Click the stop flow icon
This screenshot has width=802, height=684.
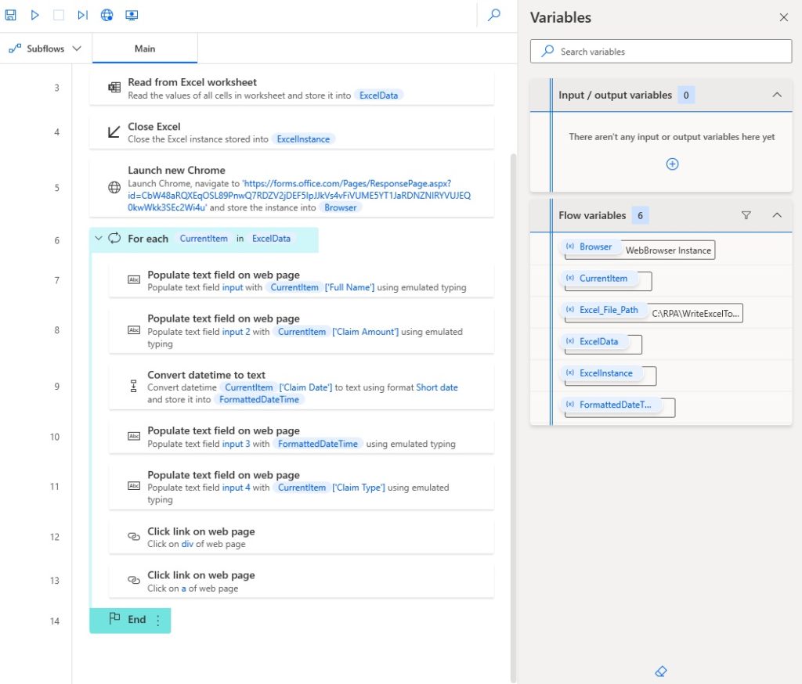58,15
